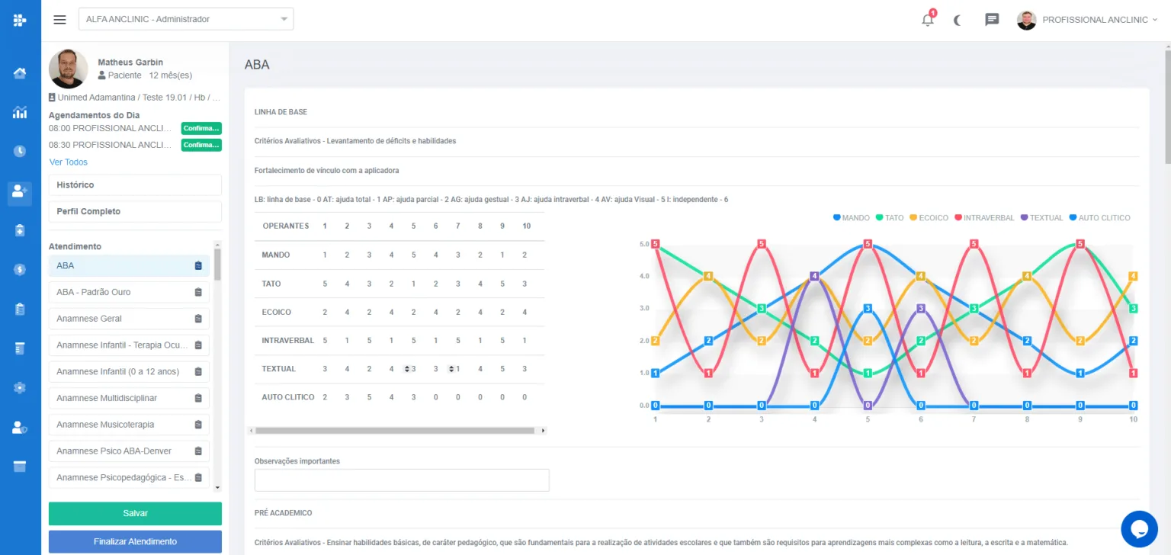Select Anamnese Infantil - Terapia Ocupacional form
The height and width of the screenshot is (555, 1171).
pyautogui.click(x=129, y=345)
